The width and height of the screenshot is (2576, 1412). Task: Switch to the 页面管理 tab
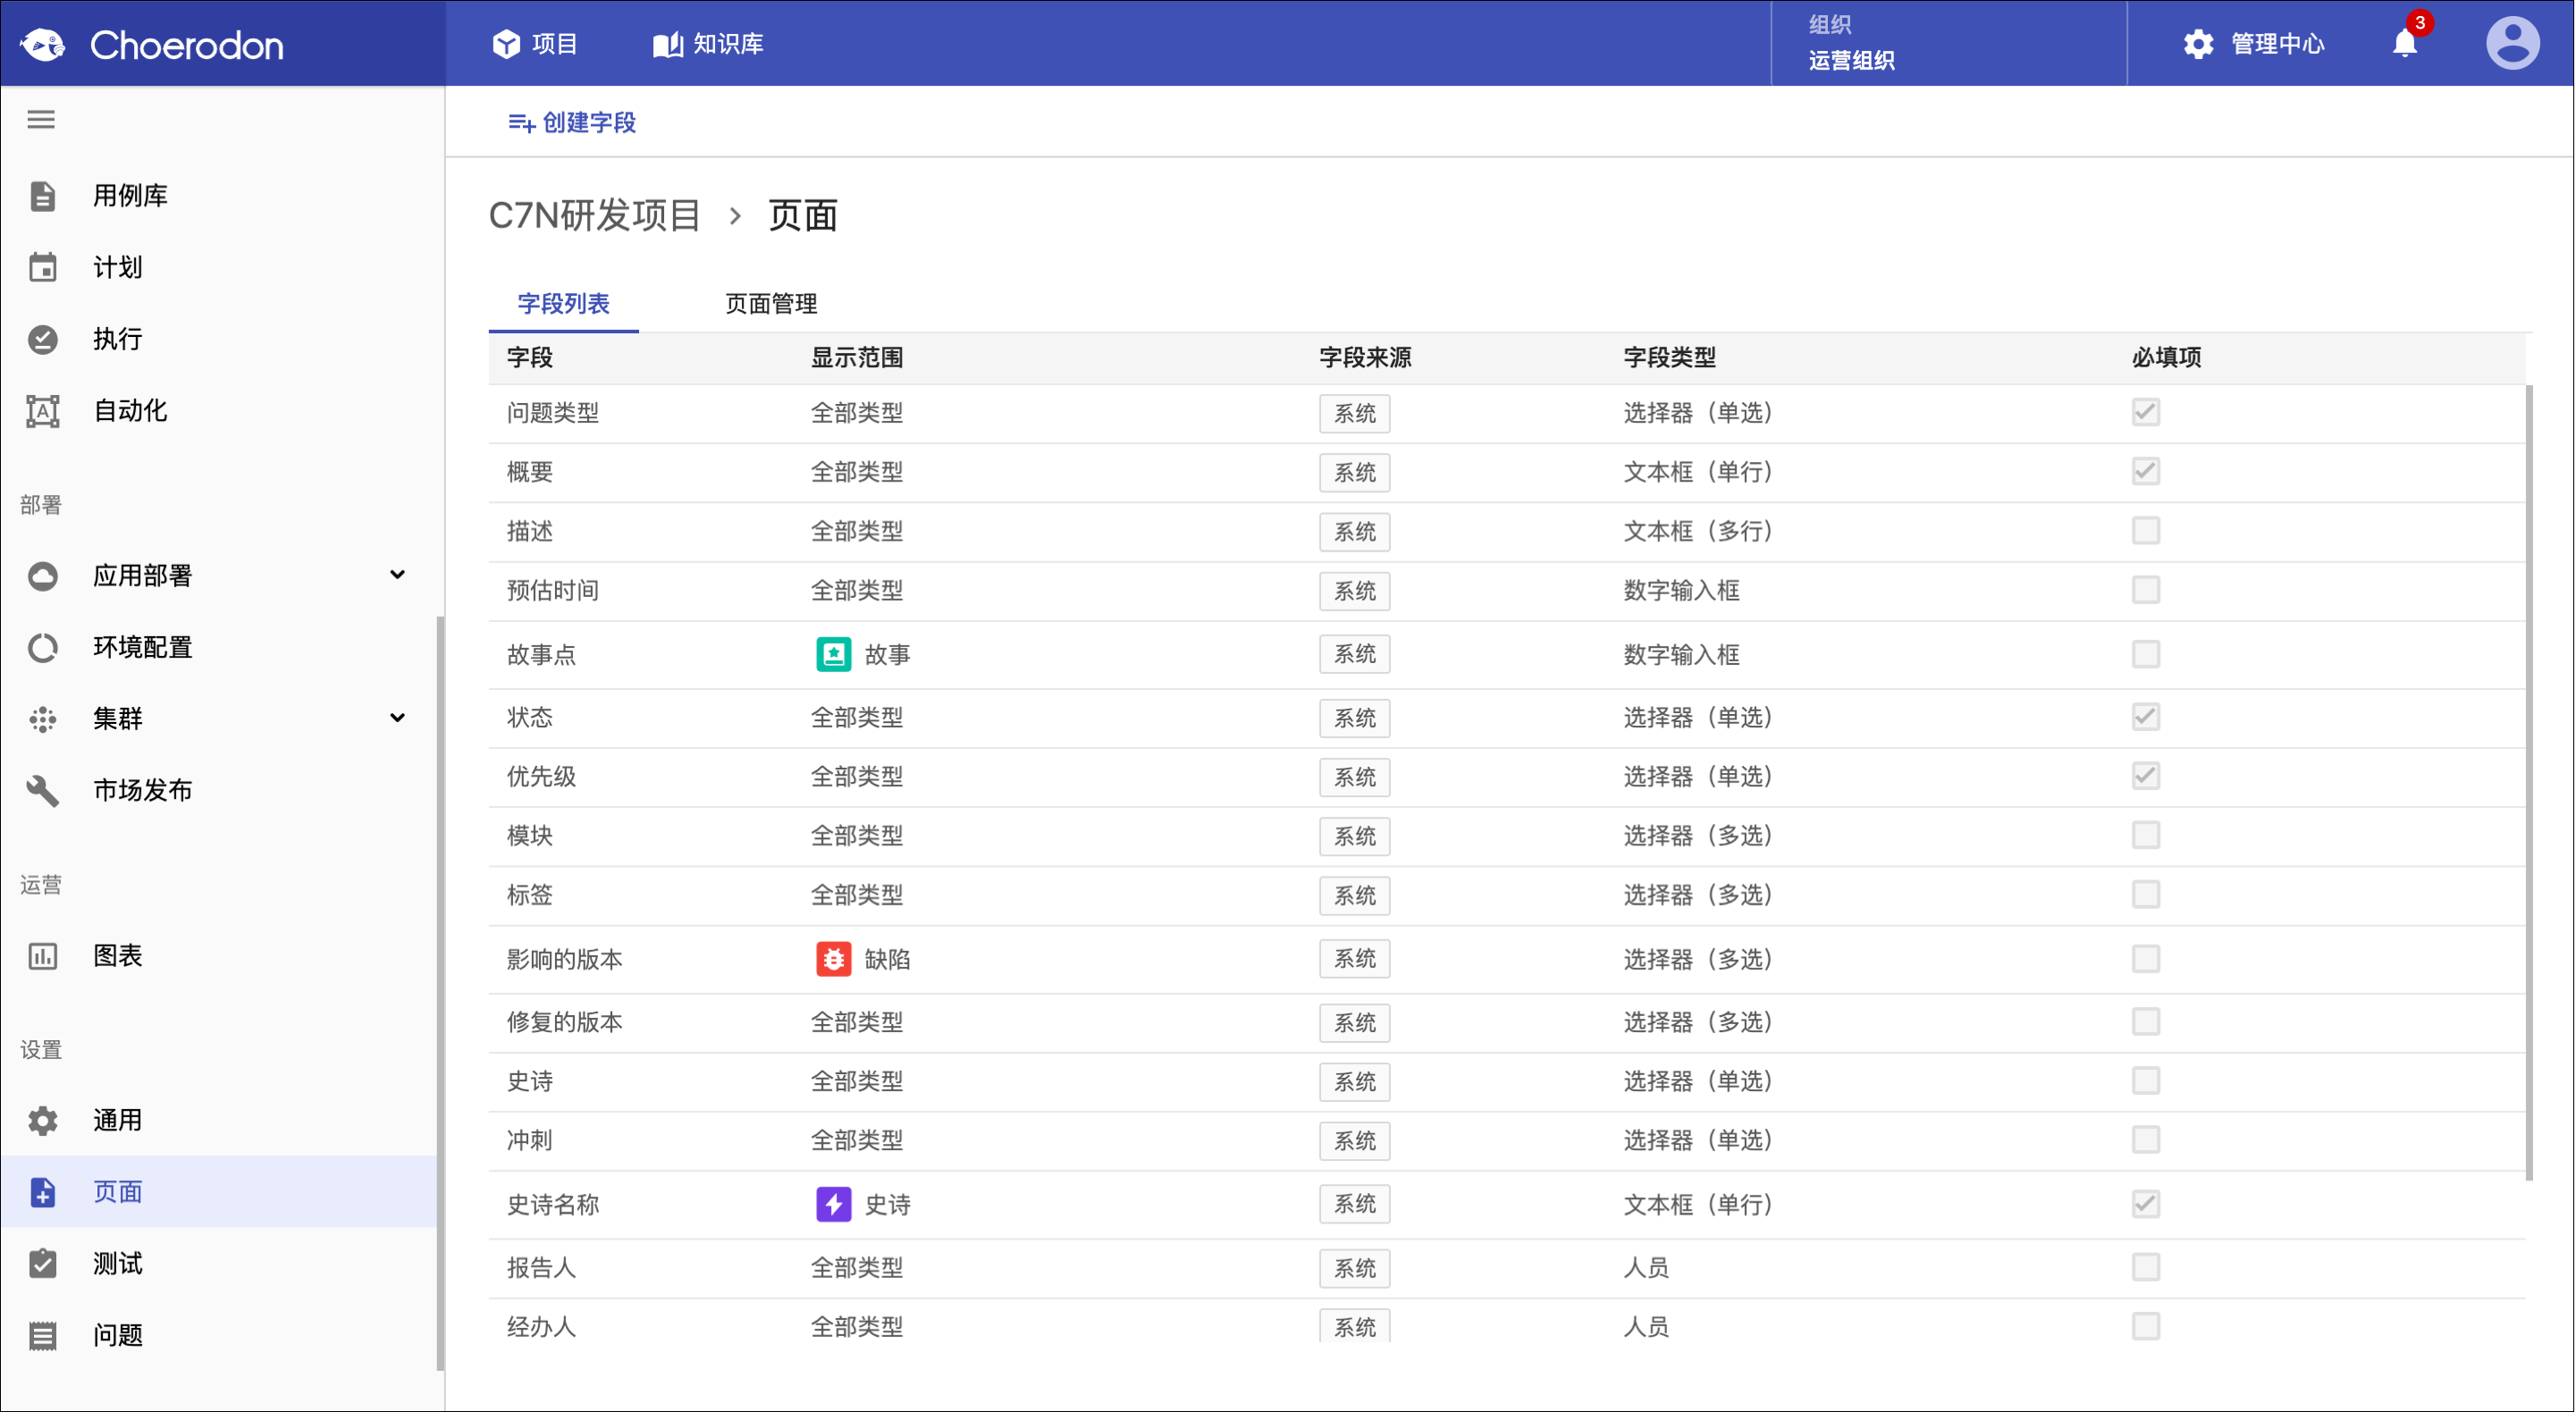[770, 304]
